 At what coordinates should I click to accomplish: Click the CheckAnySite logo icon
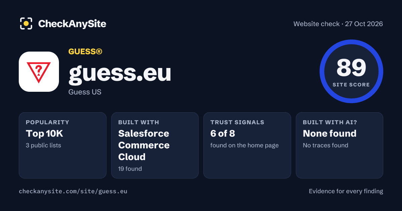coord(26,24)
